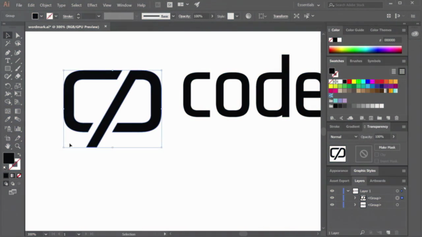Open the Essentials workspace dropdown
Image resolution: width=422 pixels, height=237 pixels.
point(309,5)
